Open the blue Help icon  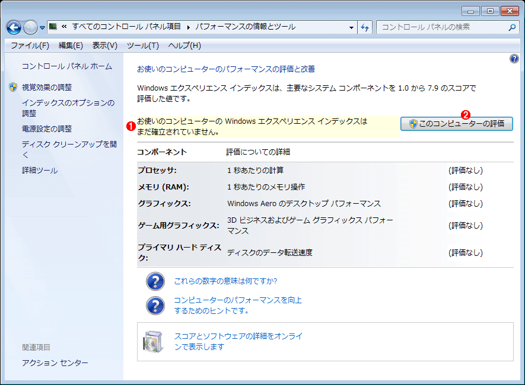[514, 59]
